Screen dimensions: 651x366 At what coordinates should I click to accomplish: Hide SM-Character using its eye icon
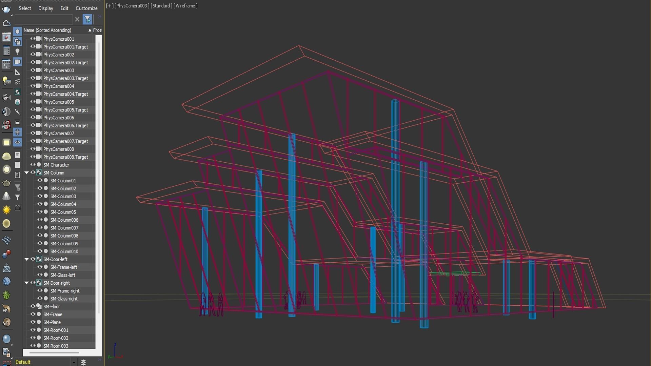point(33,165)
